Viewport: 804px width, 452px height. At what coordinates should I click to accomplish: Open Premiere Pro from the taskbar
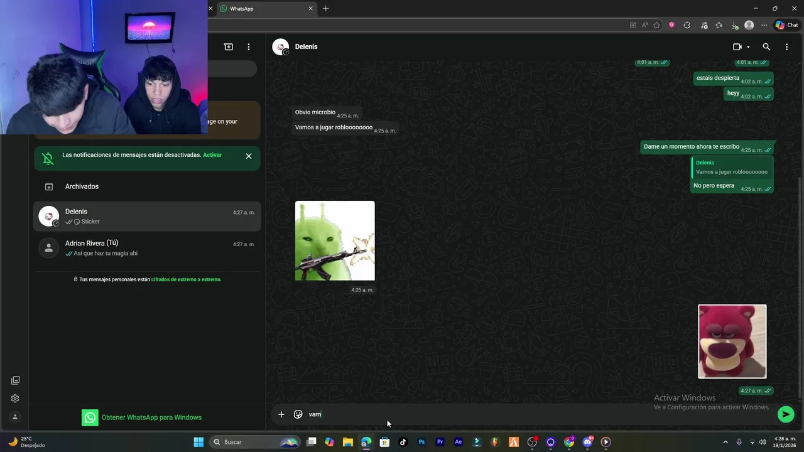coord(440,442)
